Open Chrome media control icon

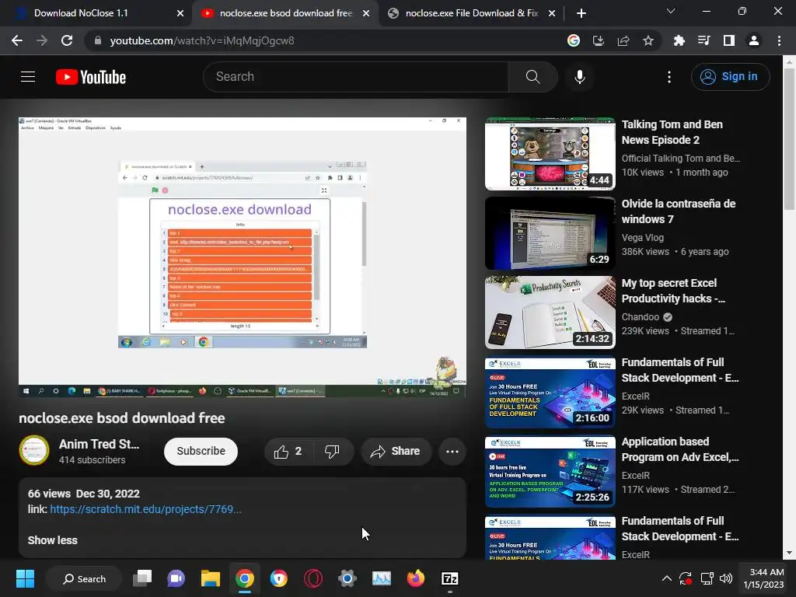click(703, 40)
